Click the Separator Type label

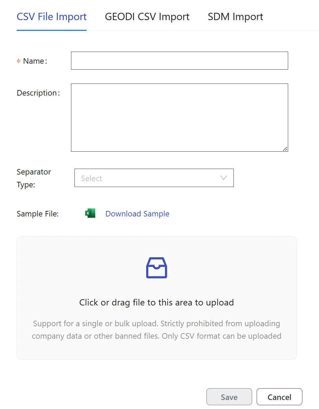[x=34, y=178]
